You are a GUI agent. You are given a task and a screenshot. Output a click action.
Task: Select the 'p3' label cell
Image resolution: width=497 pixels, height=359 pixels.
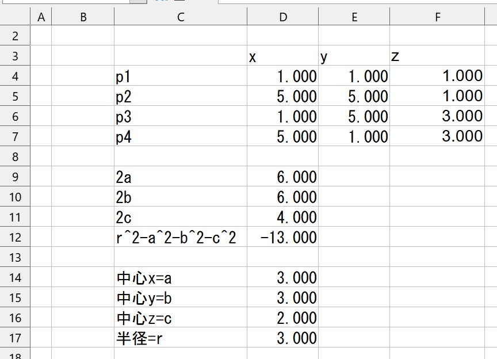181,116
